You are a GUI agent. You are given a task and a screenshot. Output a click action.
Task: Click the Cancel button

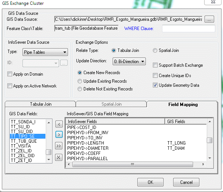(186, 182)
